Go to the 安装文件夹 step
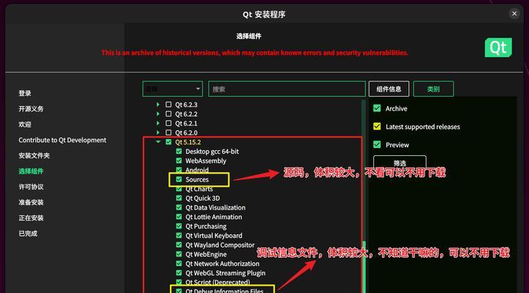Screen dimensions: 529x293 pyautogui.click(x=34, y=155)
